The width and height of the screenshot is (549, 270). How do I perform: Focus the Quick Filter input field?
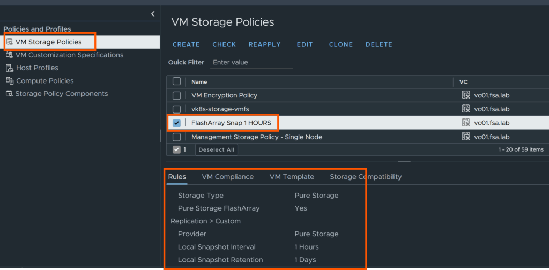[x=251, y=62]
